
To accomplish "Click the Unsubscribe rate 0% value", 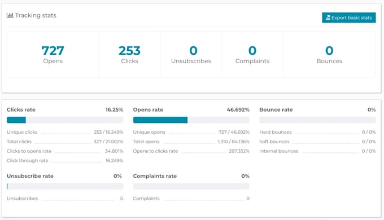I will 118,176.
